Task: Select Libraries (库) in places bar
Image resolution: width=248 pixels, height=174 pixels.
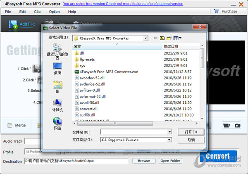Action: coord(57,87)
